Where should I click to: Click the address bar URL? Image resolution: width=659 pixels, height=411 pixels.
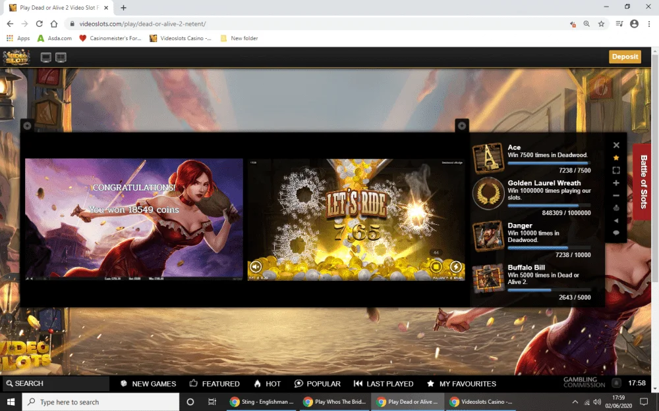click(x=142, y=24)
